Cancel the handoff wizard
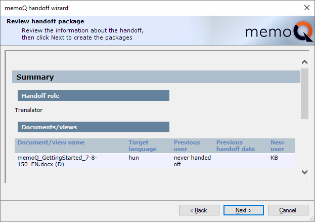This screenshot has width=315, height=222. (288, 210)
